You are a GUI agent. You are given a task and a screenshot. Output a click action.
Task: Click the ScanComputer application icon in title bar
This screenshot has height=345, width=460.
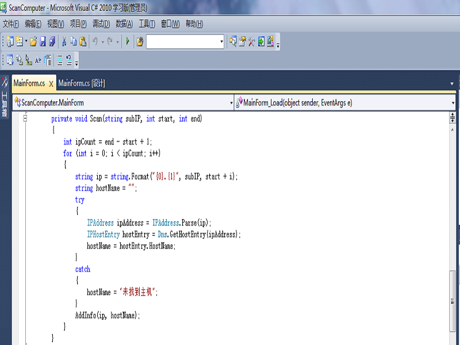[x=3, y=7]
